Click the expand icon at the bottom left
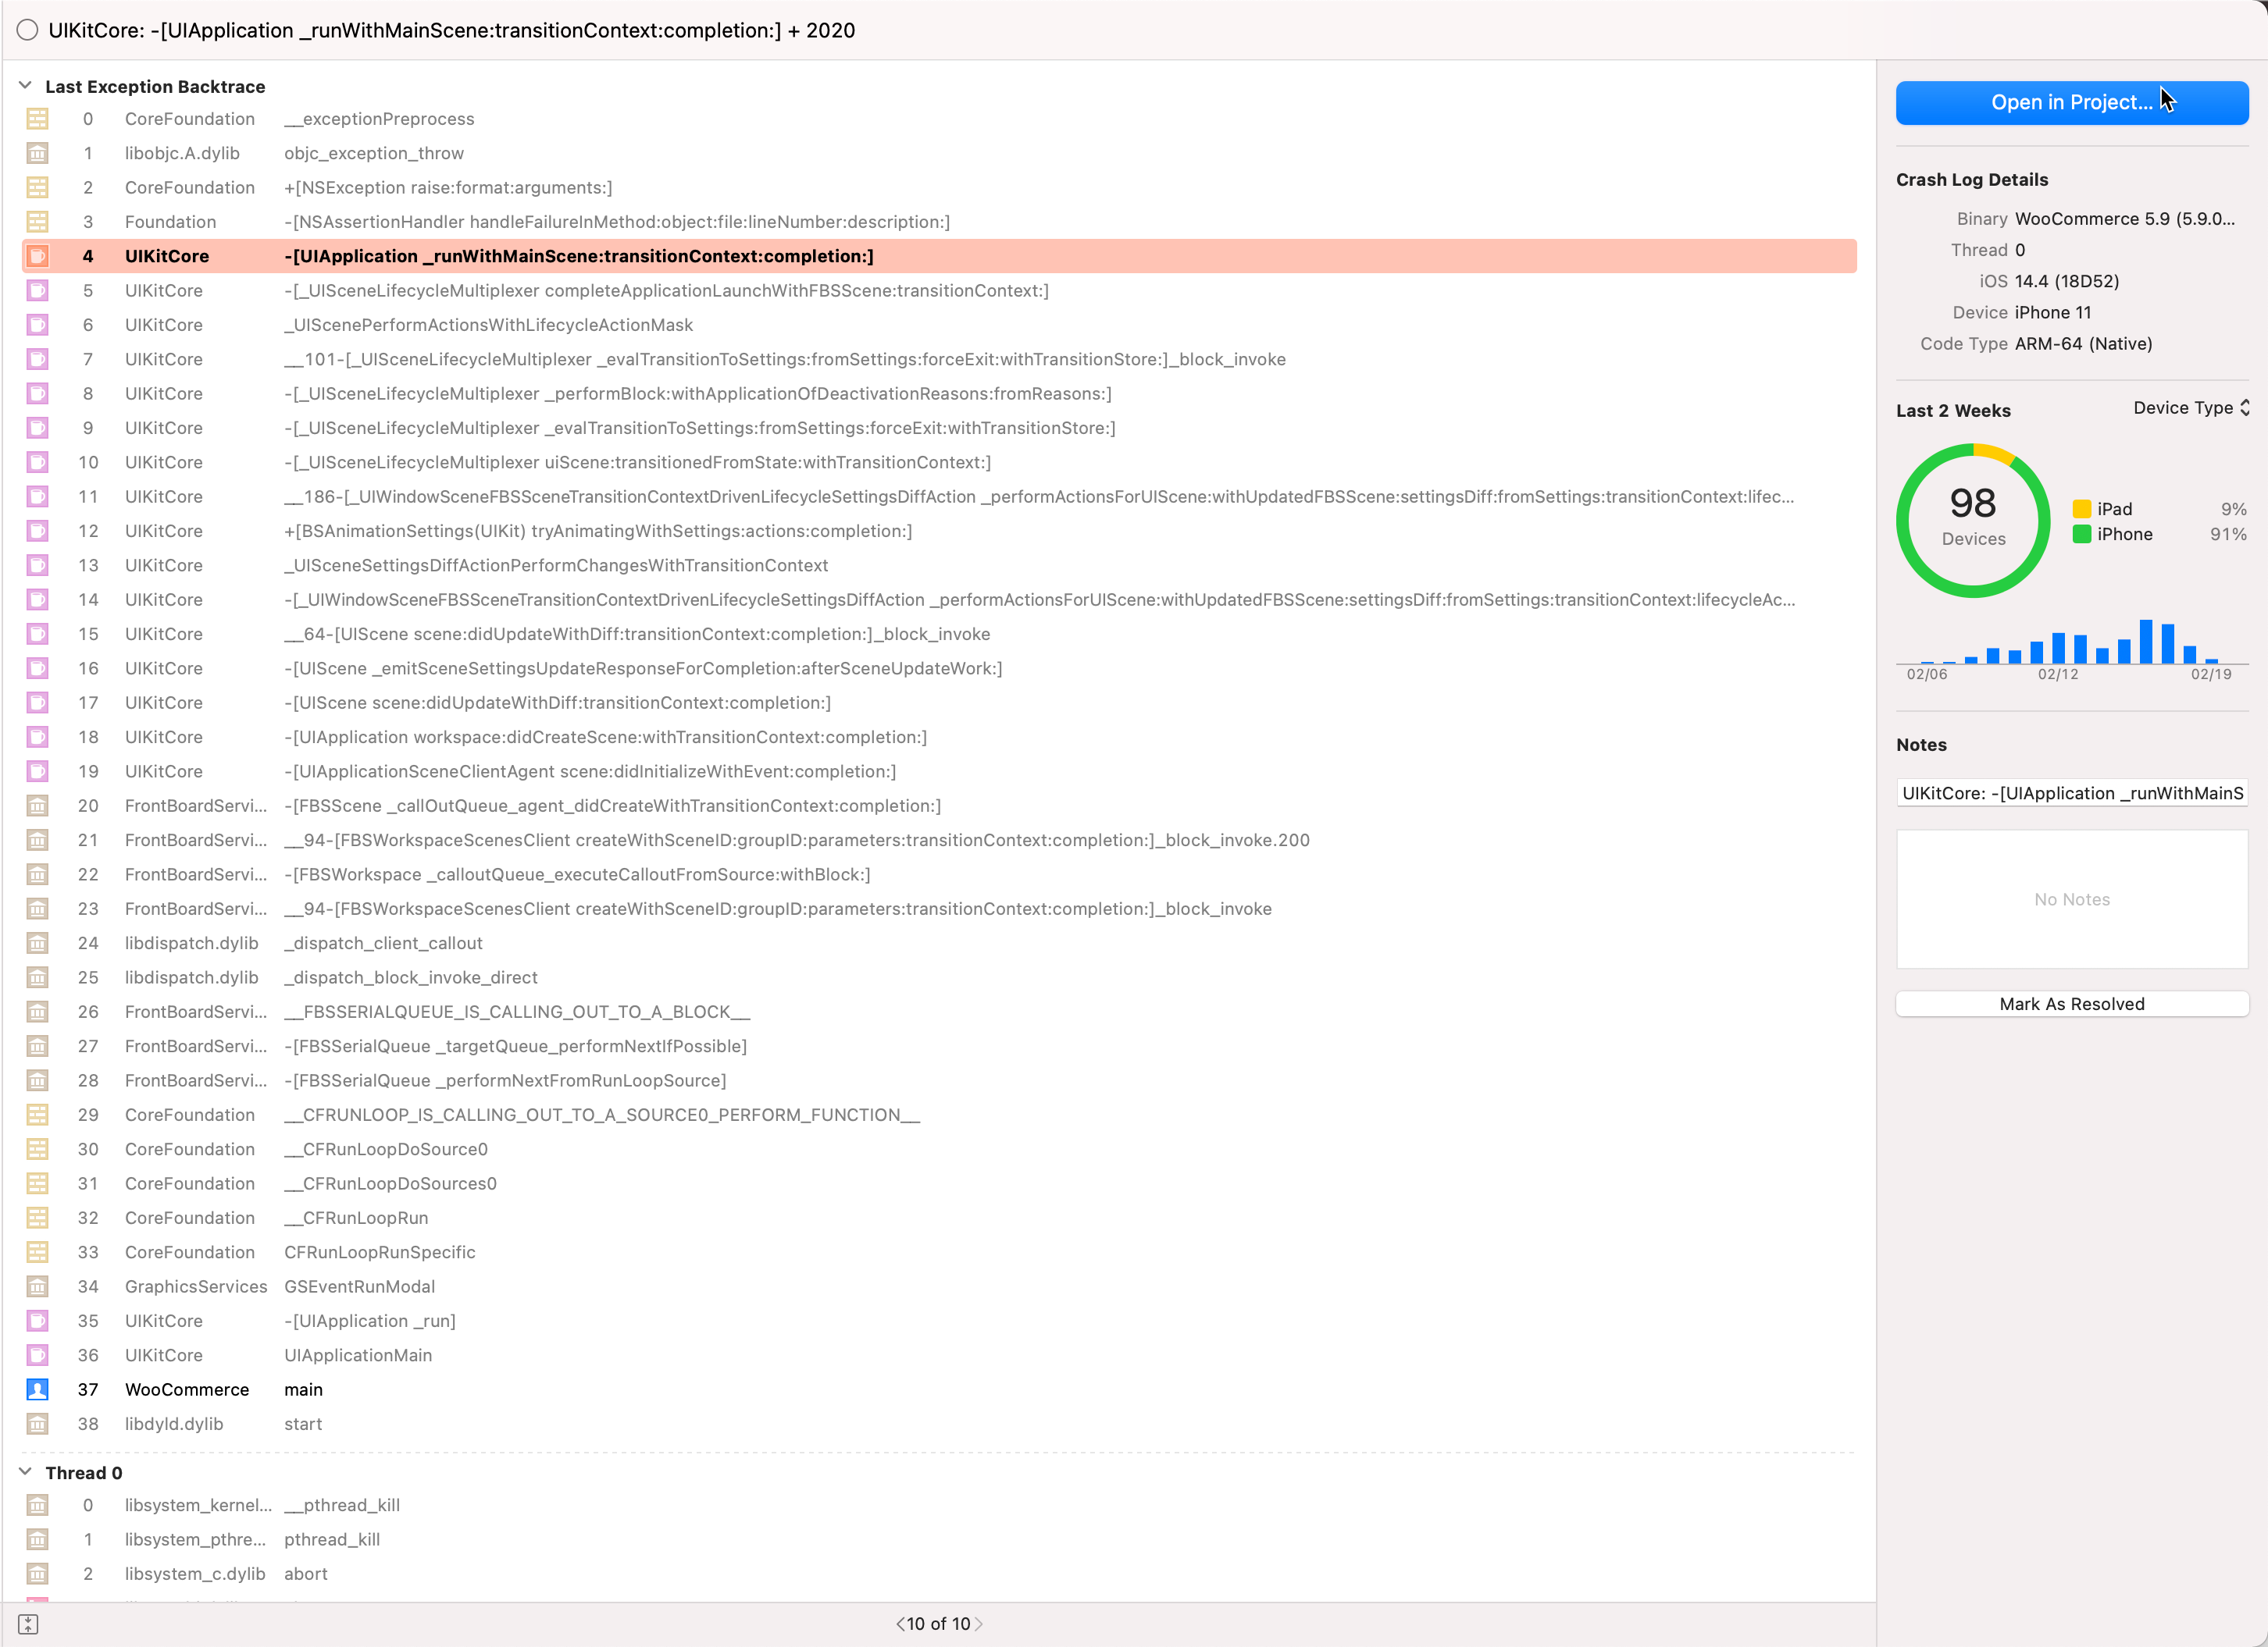The width and height of the screenshot is (2268, 1647). point(30,1623)
